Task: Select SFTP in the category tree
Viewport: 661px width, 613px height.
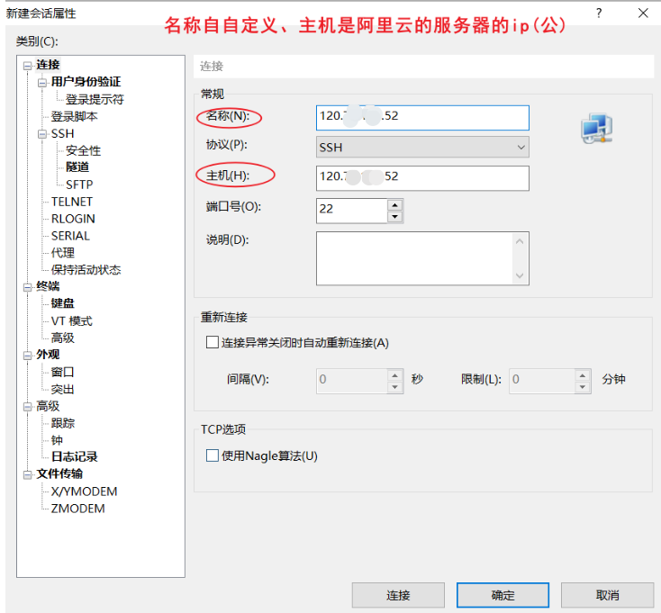Action: (x=79, y=185)
